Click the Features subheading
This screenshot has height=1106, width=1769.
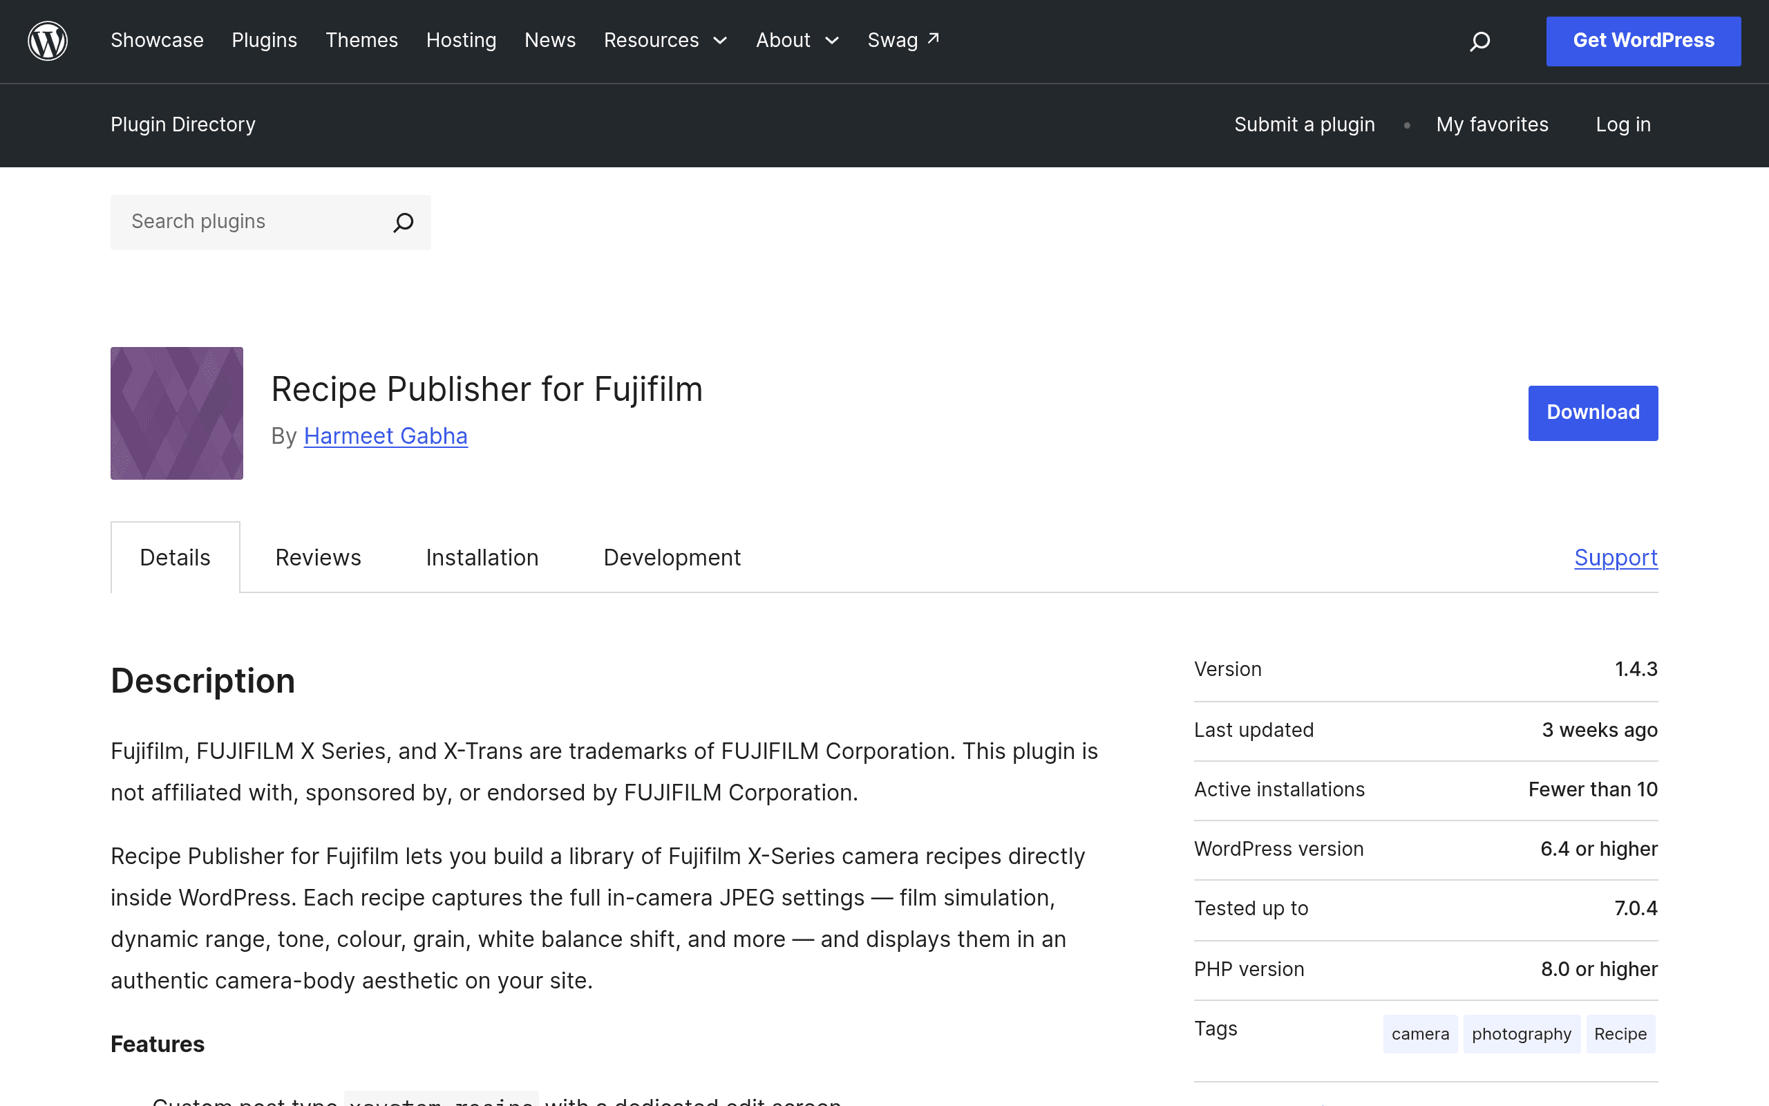tap(157, 1044)
